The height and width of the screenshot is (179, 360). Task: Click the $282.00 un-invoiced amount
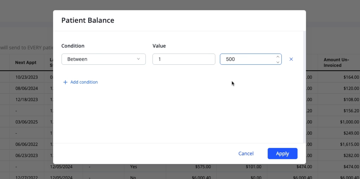click(x=351, y=156)
